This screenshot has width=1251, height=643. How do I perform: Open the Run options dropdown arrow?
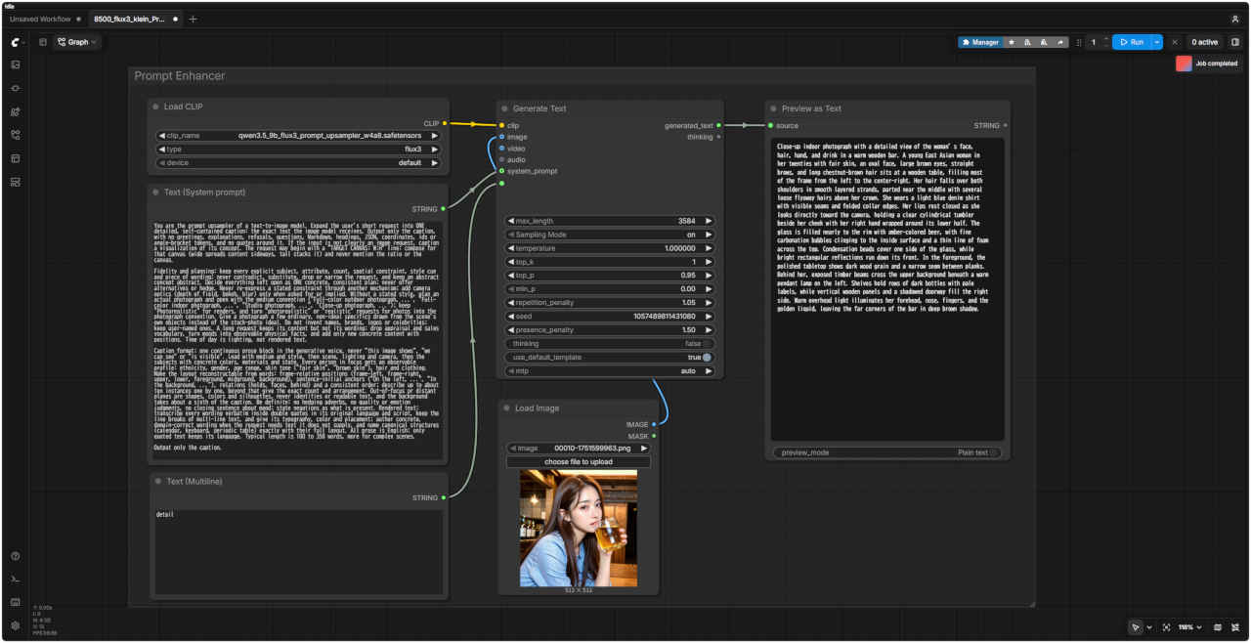pos(1157,42)
